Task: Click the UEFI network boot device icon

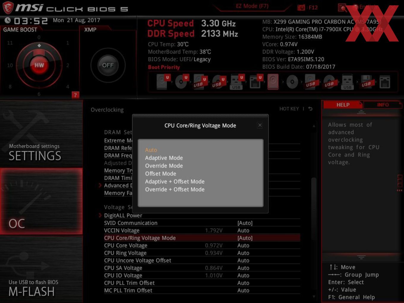Action: point(255,82)
